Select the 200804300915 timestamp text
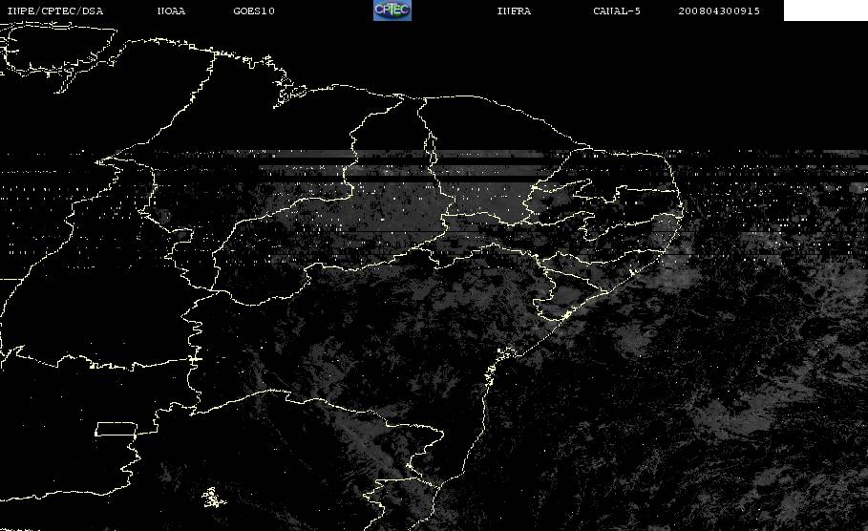Viewport: 868px width, 531px height. [719, 11]
